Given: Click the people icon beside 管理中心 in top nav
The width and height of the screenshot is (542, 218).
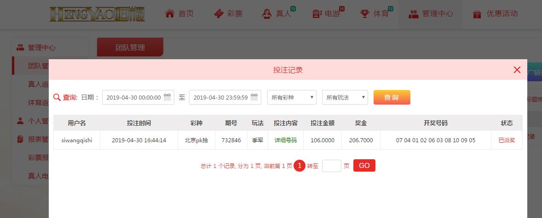Looking at the screenshot, I should [414, 14].
